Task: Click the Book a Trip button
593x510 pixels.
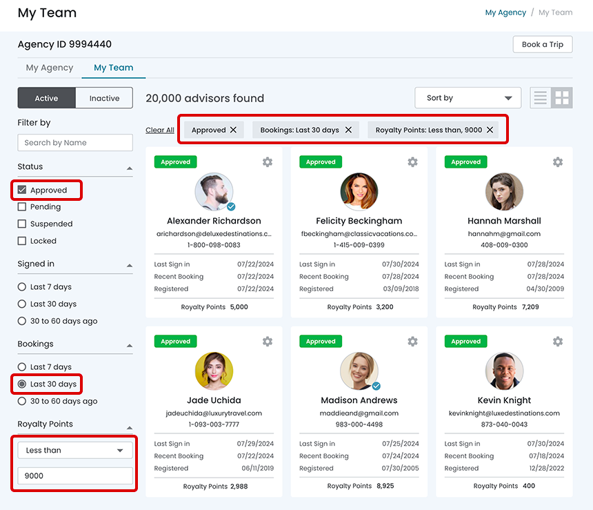Action: (x=542, y=44)
